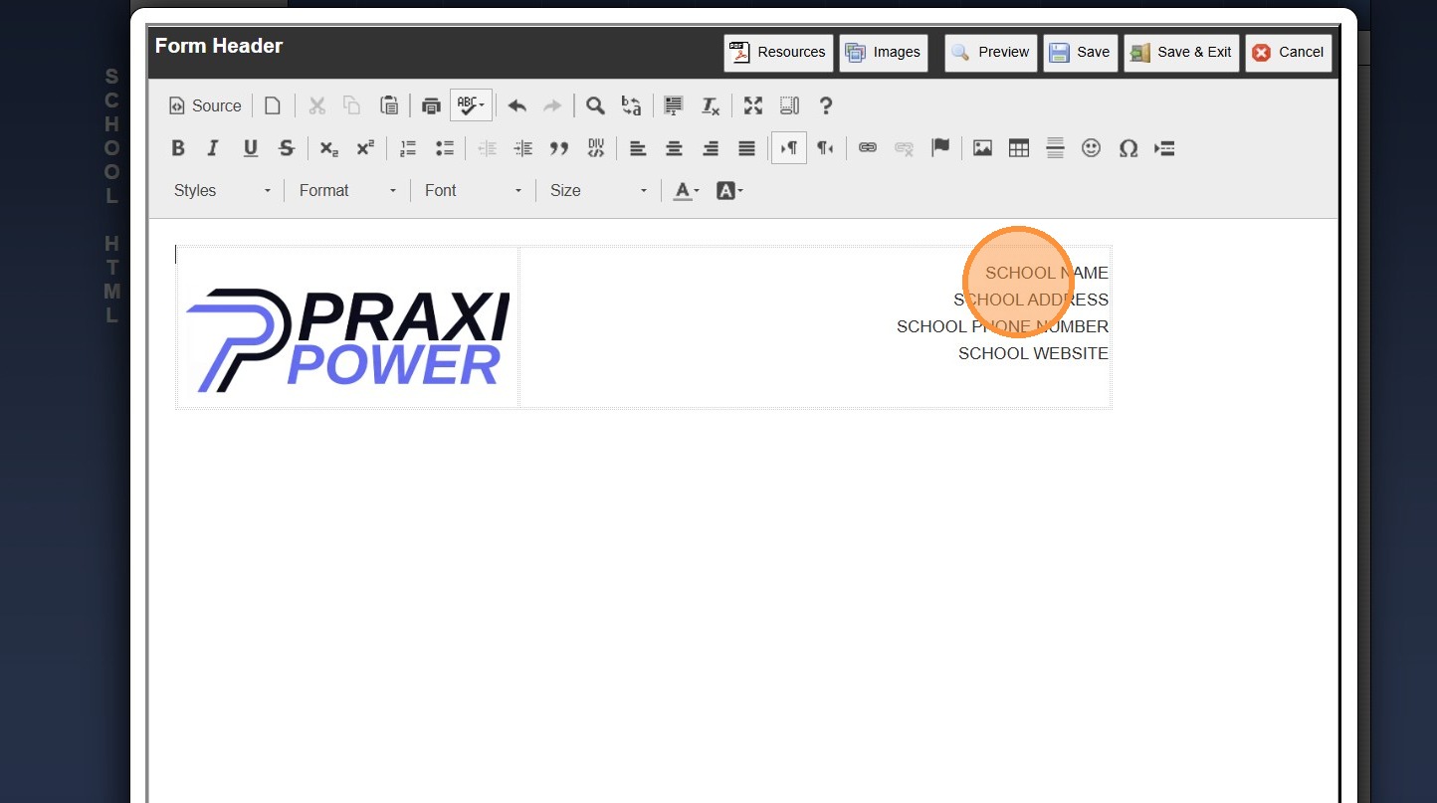
Task: Toggle right-to-left text direction
Action: [825, 148]
